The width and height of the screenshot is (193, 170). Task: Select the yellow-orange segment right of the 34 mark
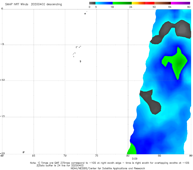(x=138, y=3)
